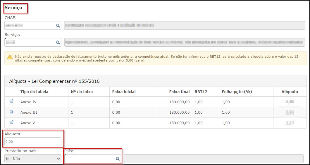
Task: Select the Anexo IV row edit icon
Action: pyautogui.click(x=11, y=101)
